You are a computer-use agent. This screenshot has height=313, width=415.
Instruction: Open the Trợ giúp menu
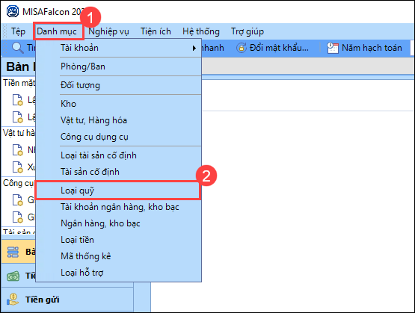248,31
